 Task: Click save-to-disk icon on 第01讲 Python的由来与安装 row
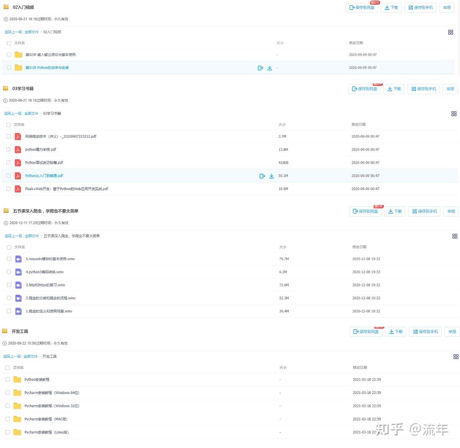[260, 68]
